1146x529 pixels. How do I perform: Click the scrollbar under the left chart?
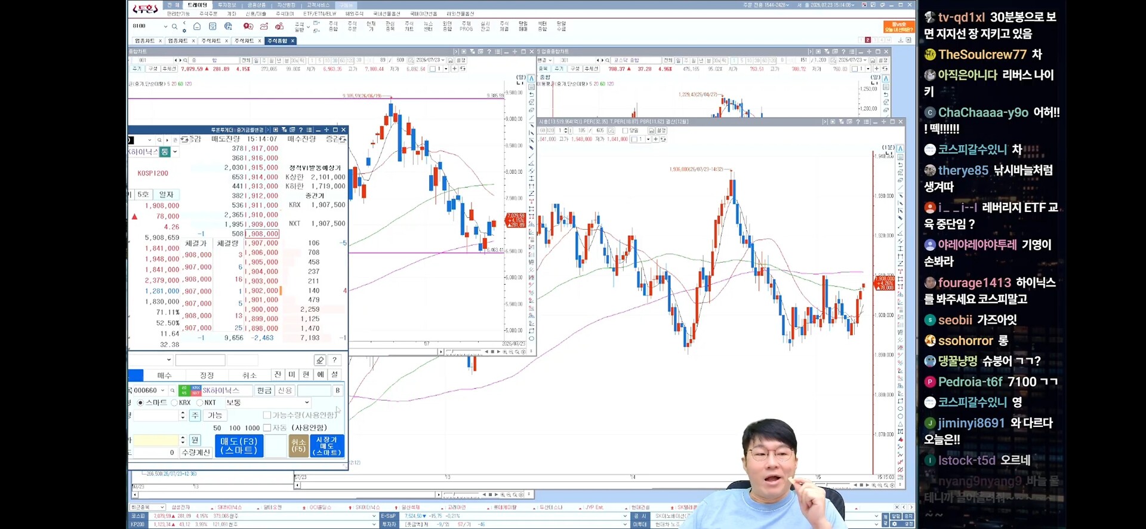[x=394, y=352]
